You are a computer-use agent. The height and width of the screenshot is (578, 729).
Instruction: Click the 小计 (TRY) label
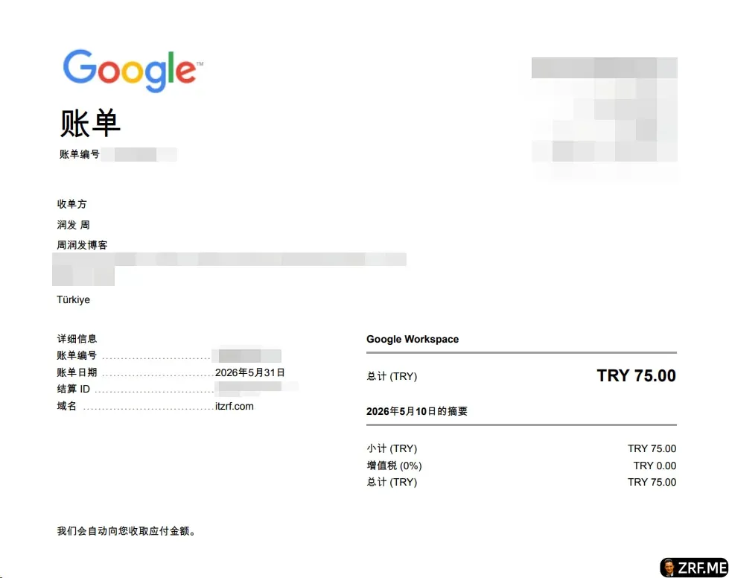click(392, 448)
